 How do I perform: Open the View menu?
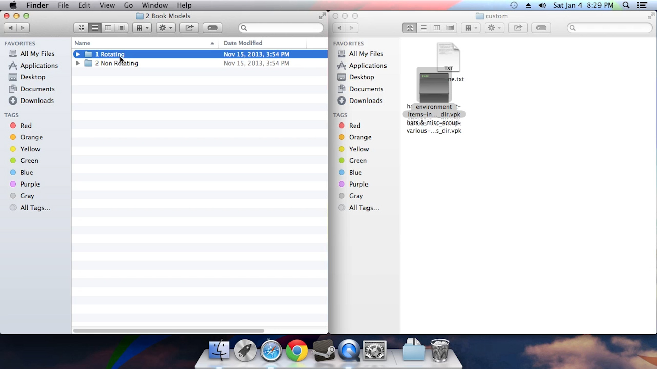107,5
